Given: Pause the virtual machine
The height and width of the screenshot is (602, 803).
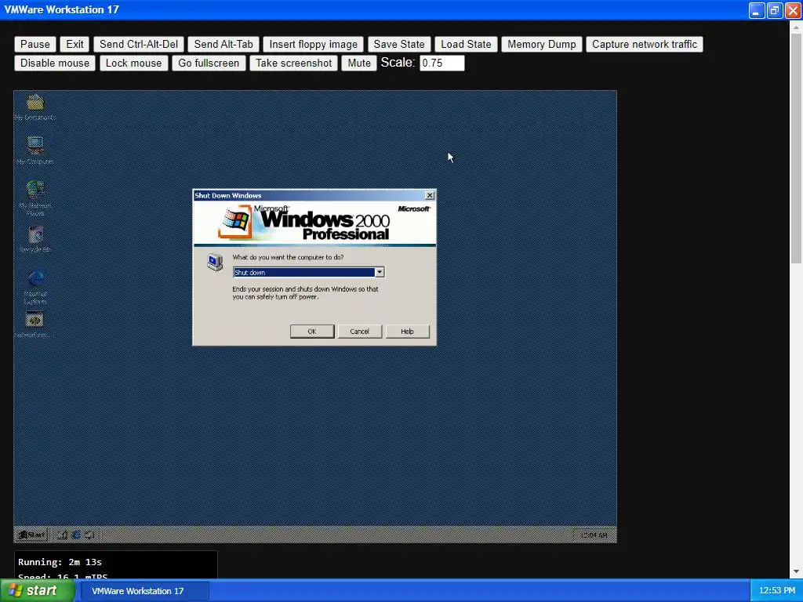Looking at the screenshot, I should click(x=35, y=44).
